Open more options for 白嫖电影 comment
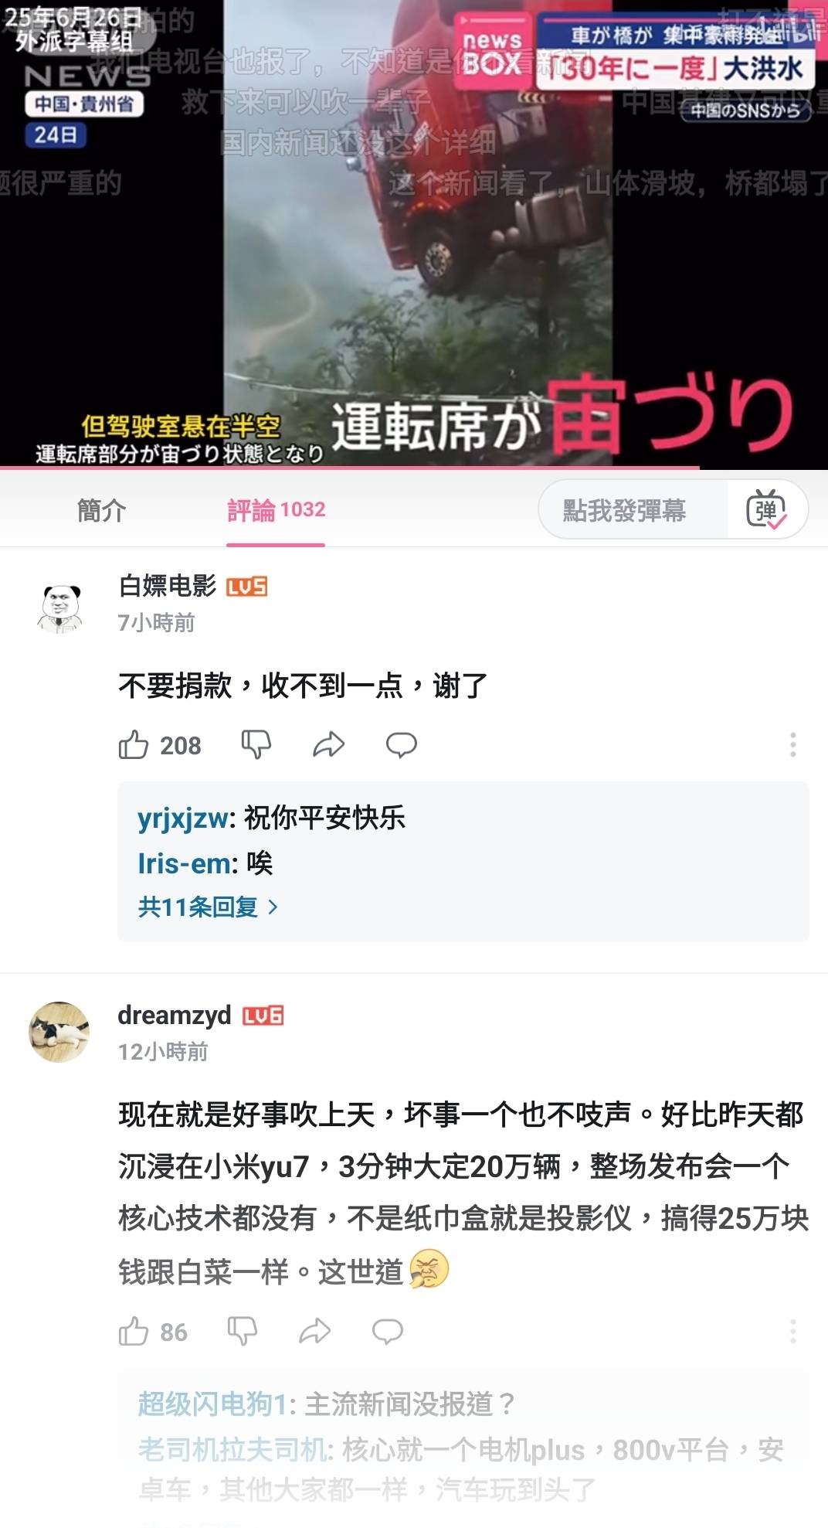828x1528 pixels. [792, 744]
